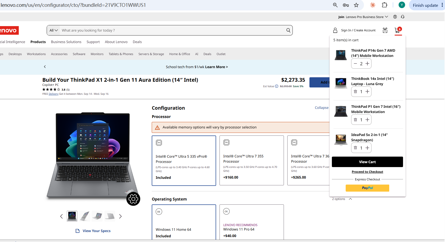Image resolution: width=445 pixels, height=242 pixels.
Task: Open the free Delivery link
Action: click(x=53, y=94)
